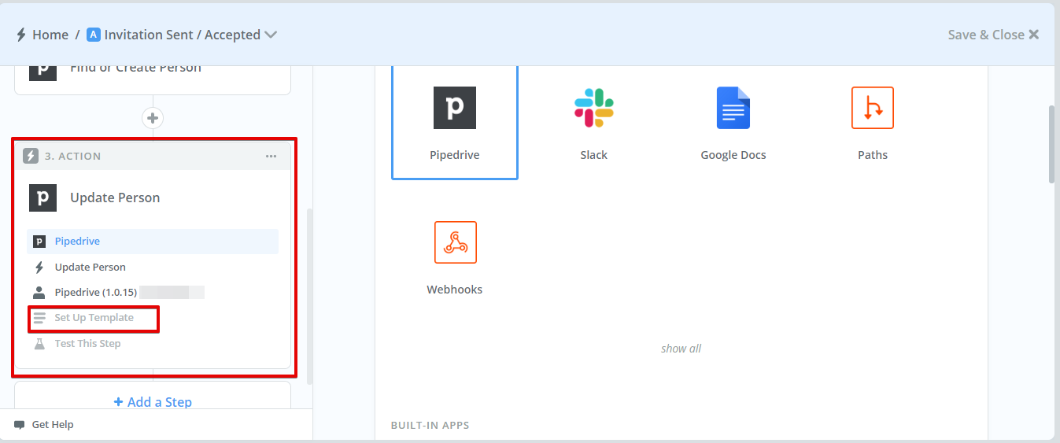Click the chat bubble icon beside Get Help

20,425
